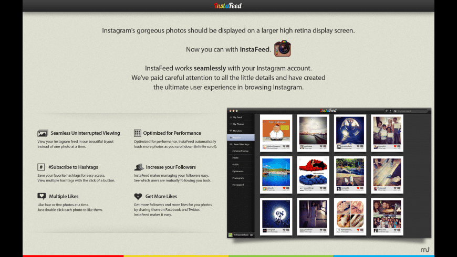Screen dimensions: 457x257
Task: Click the Get More Likes heart icon
Action: (x=138, y=197)
